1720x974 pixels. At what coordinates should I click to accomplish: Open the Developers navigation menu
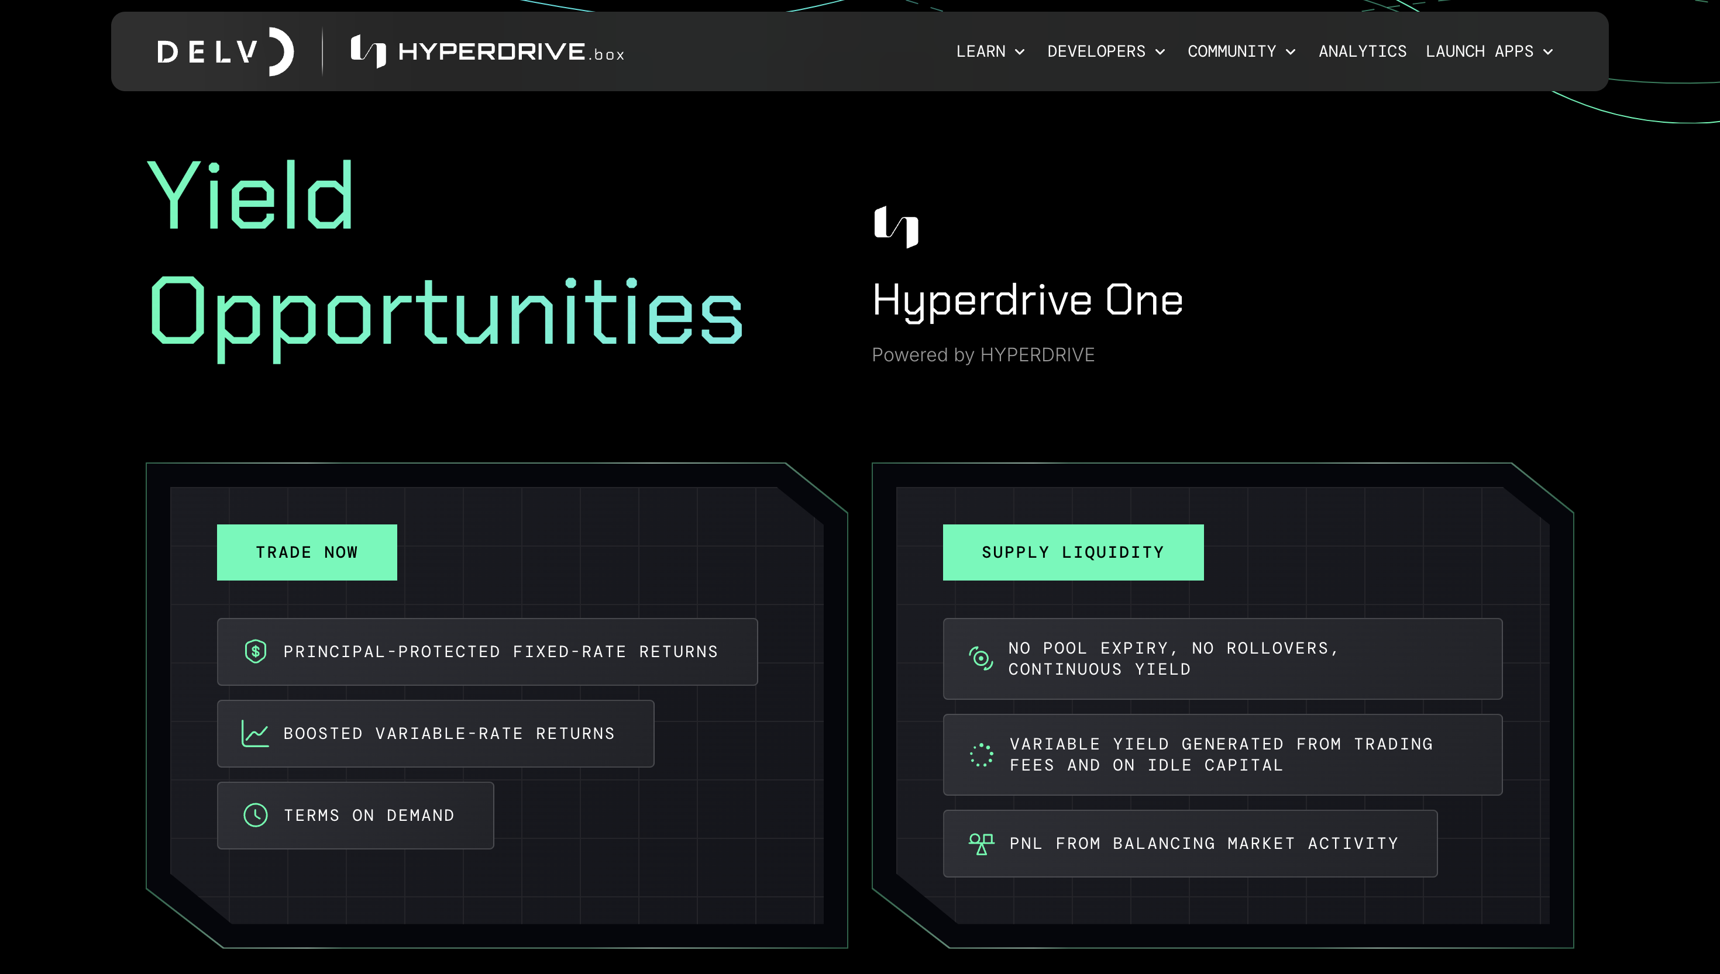click(1106, 51)
